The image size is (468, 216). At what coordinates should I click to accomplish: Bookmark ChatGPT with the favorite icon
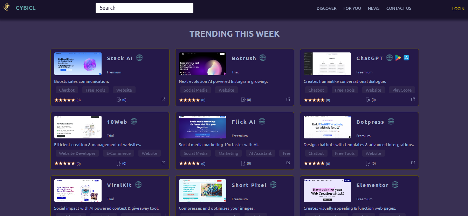pyautogui.click(x=368, y=100)
